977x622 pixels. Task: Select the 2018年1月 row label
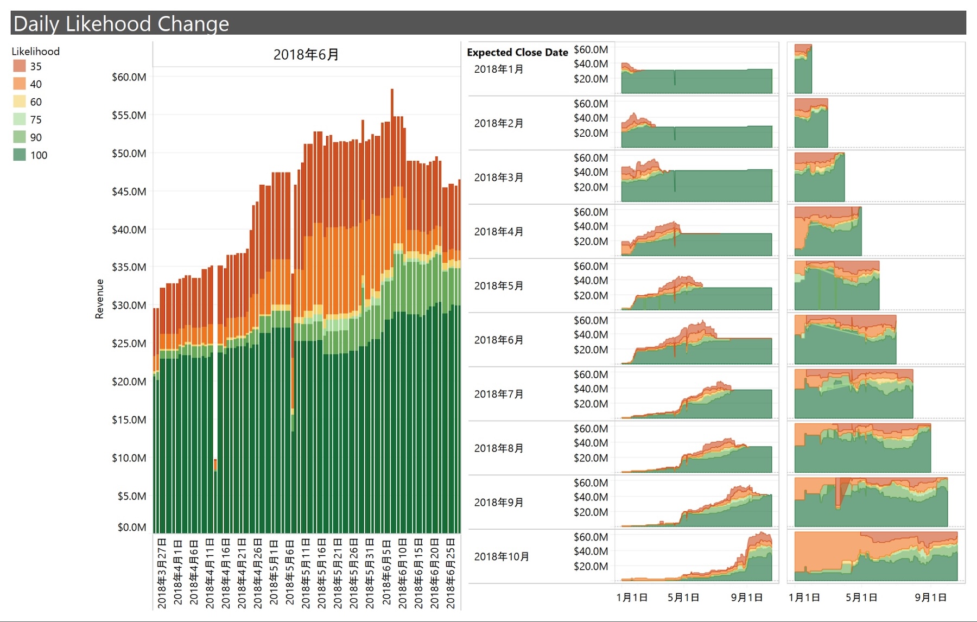499,69
